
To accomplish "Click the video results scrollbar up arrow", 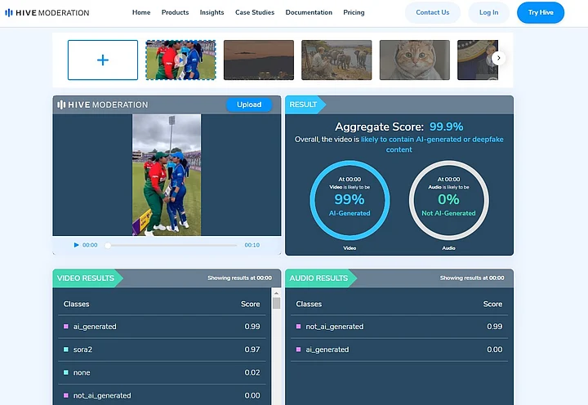I will pos(276,302).
